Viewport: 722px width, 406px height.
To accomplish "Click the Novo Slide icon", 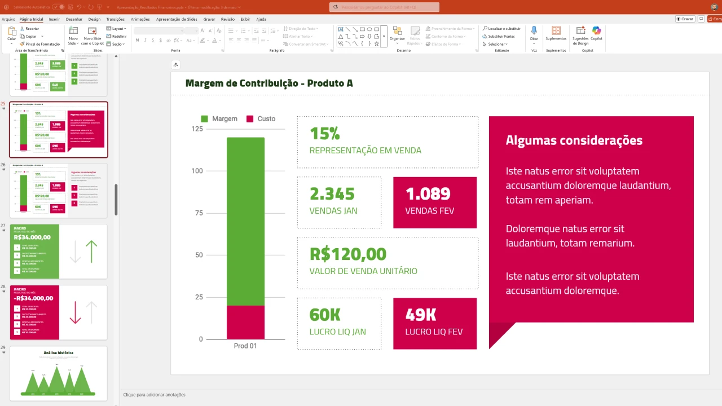I will (x=73, y=32).
